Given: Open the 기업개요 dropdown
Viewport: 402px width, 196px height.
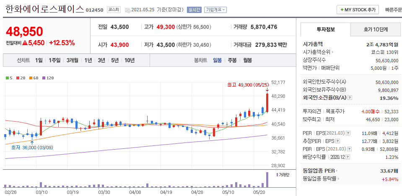Looking at the screenshot, I should click(x=215, y=10).
